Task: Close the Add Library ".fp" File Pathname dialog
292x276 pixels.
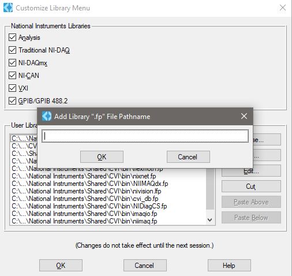Action: point(244,116)
